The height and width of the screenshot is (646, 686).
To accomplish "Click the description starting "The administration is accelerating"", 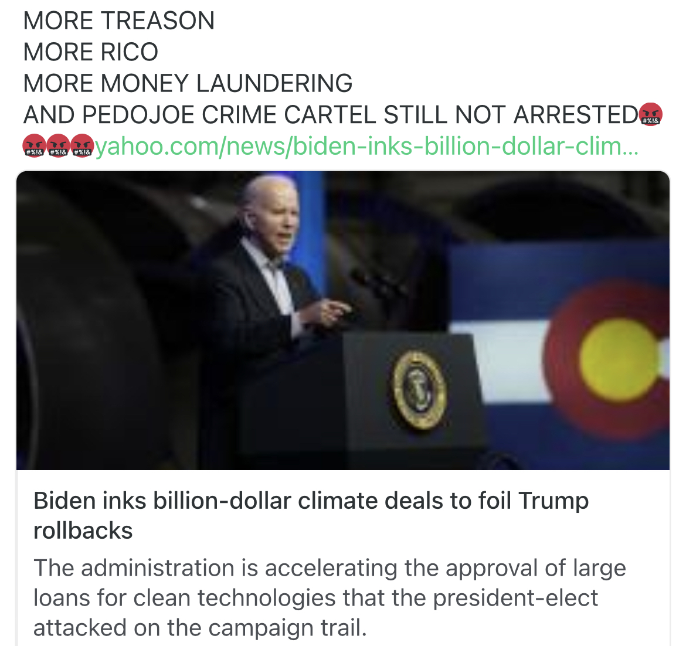I will [x=330, y=597].
